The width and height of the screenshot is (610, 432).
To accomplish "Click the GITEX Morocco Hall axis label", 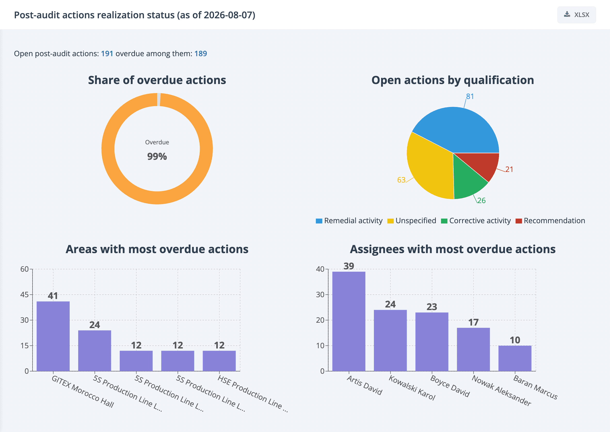I will coord(83,391).
